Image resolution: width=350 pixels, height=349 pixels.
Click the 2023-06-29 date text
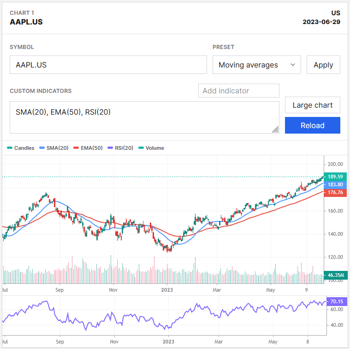321,22
